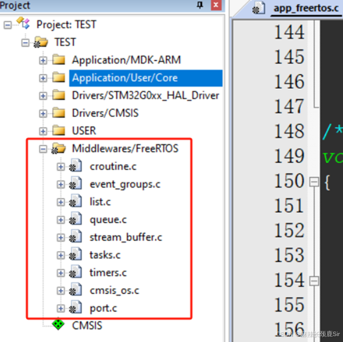Click line number 148 in editor gutter
This screenshot has width=343, height=342.
(x=289, y=131)
